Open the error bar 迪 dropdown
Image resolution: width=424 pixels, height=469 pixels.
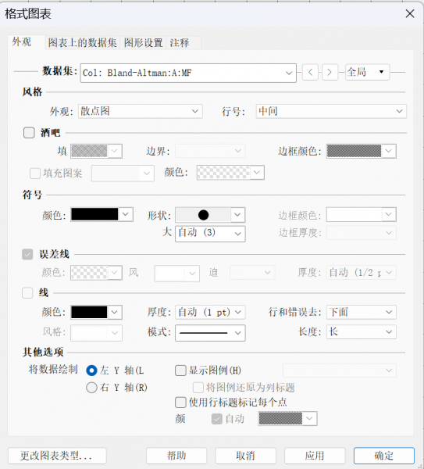(252, 273)
